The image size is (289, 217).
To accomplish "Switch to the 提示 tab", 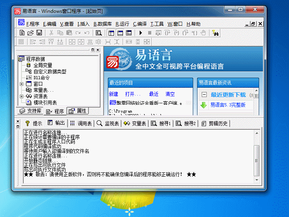I will [x=34, y=123].
